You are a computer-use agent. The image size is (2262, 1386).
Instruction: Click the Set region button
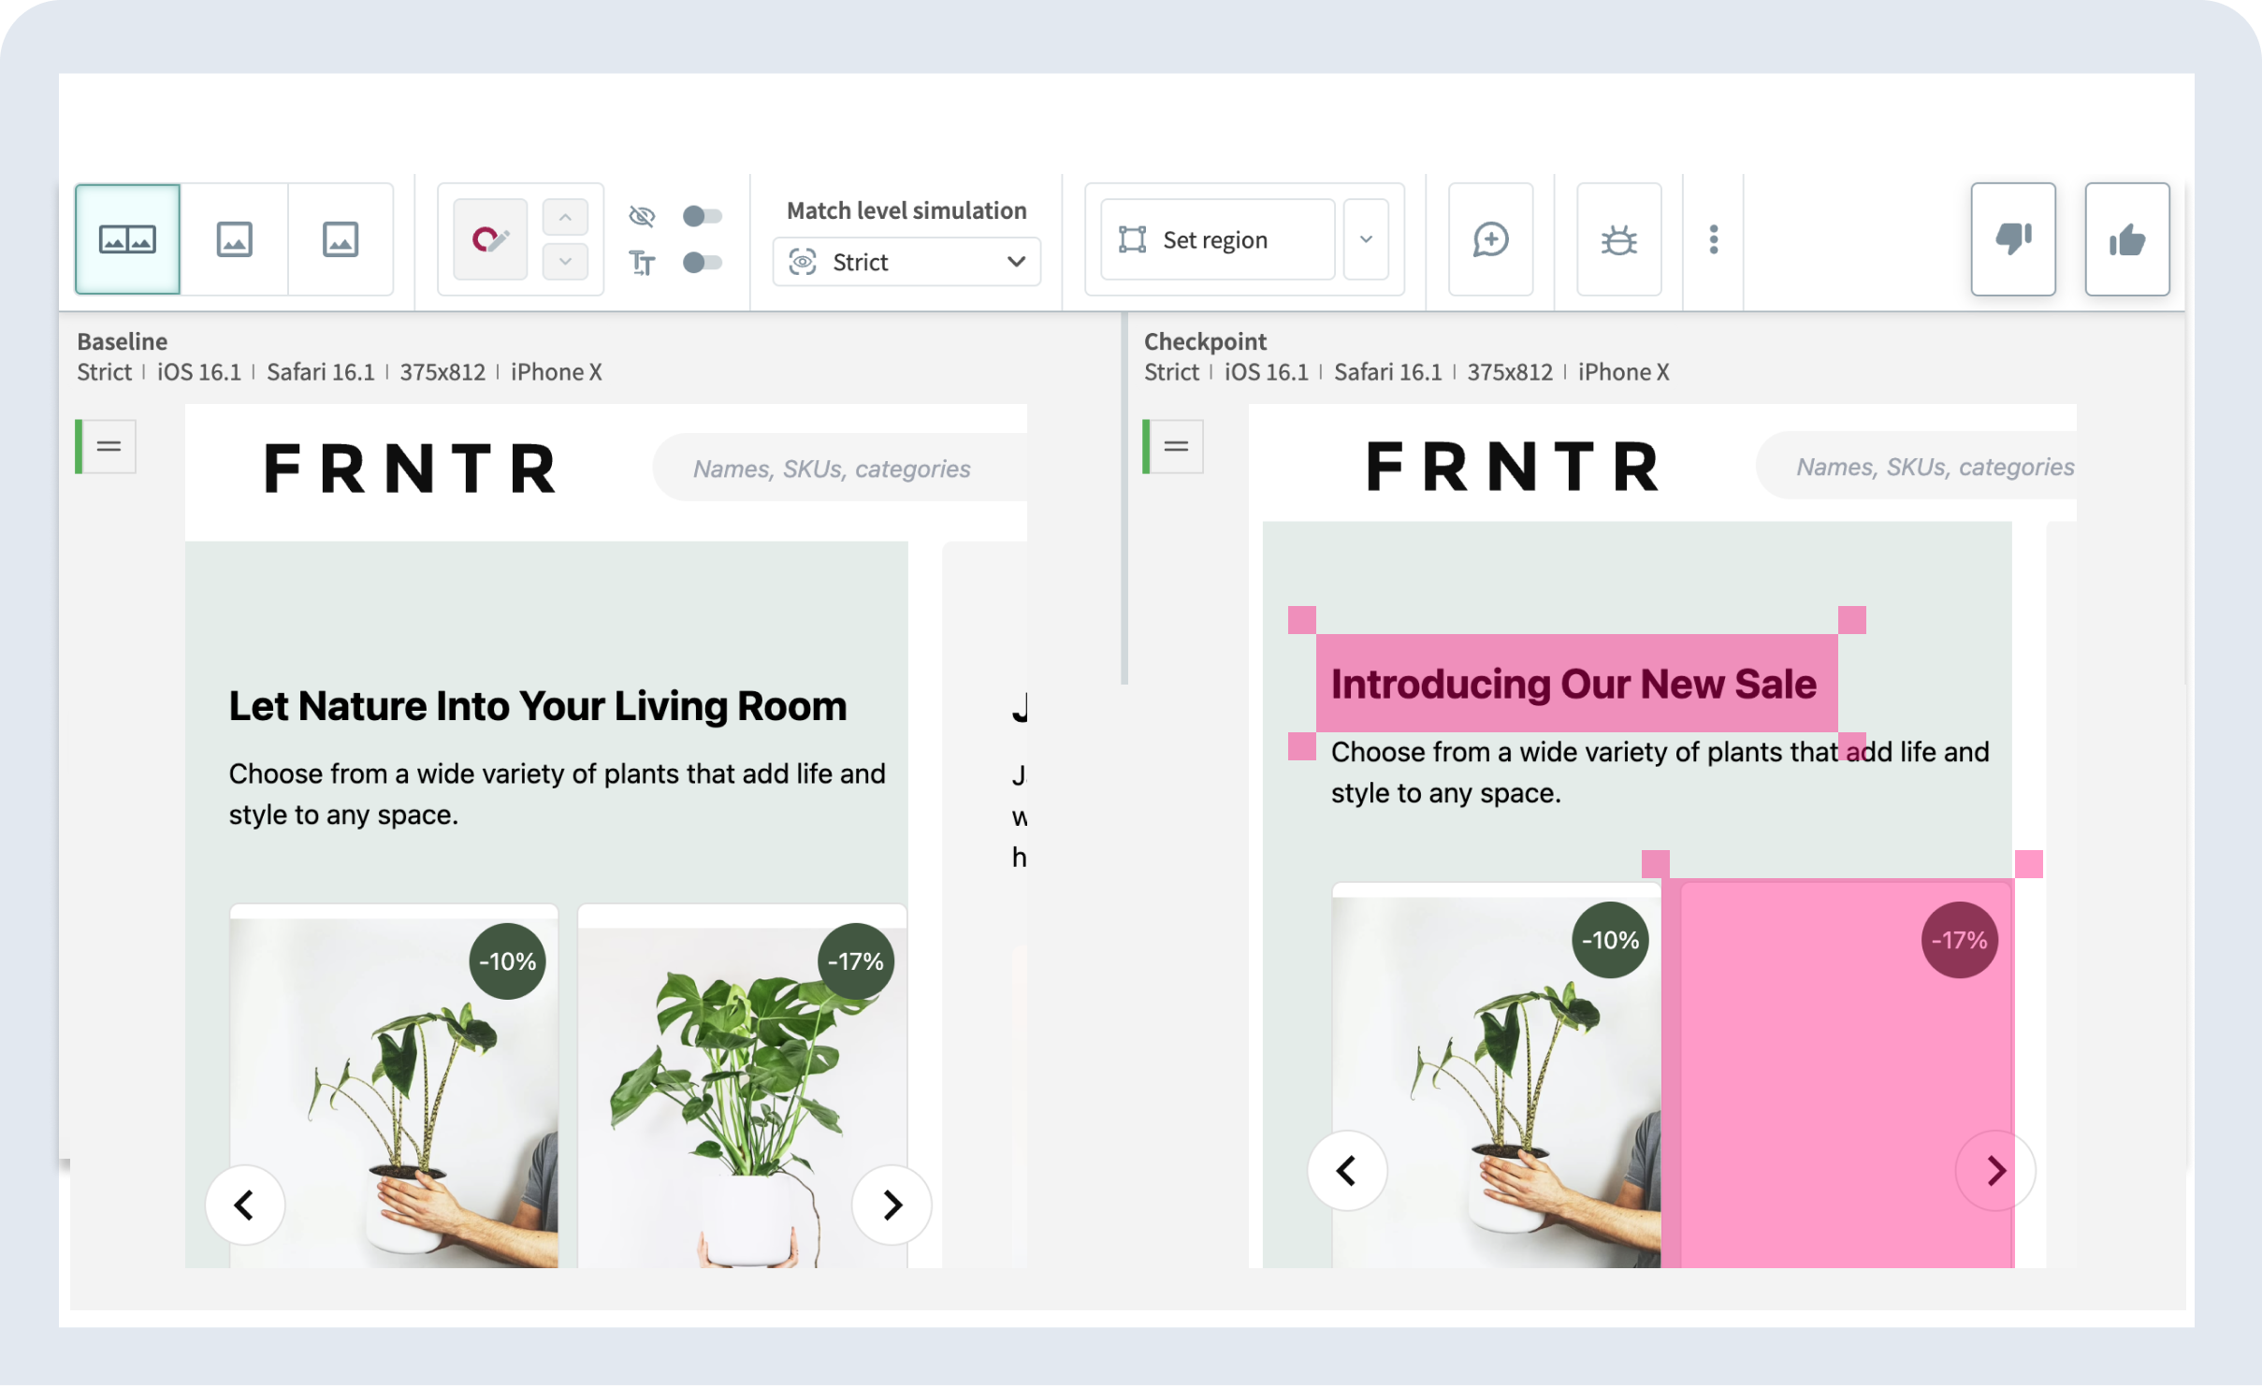[x=1217, y=239]
